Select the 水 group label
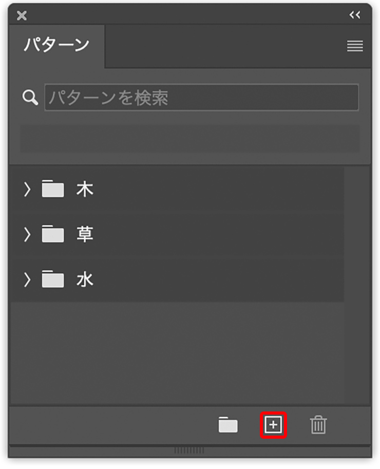This screenshot has height=469, width=380. (85, 279)
